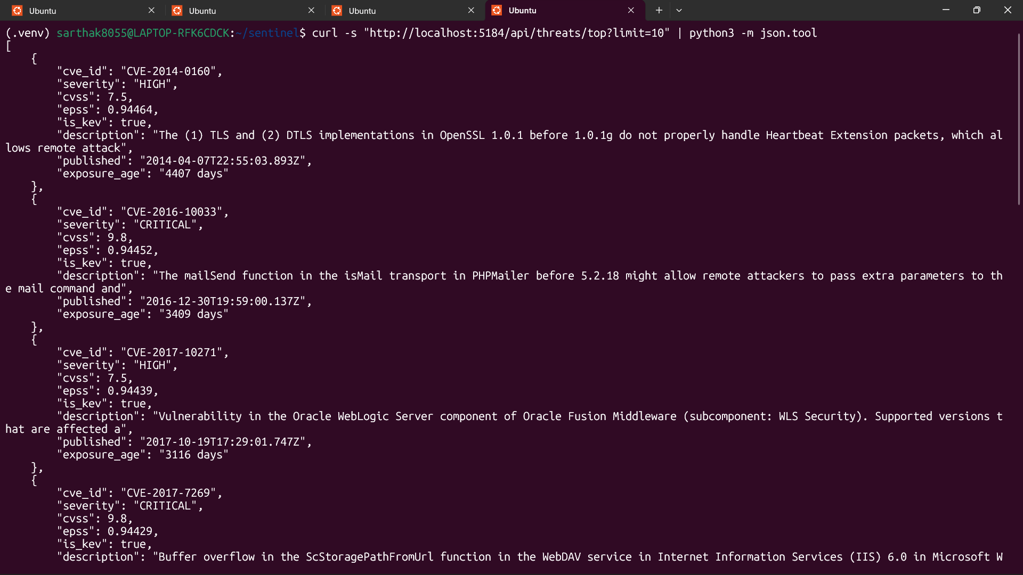Close the third Ubuntu tab

(x=471, y=10)
